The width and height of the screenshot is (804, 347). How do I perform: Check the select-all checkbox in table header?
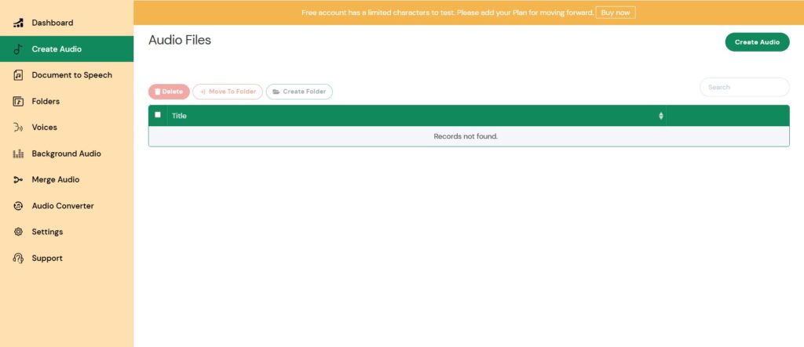tap(158, 114)
